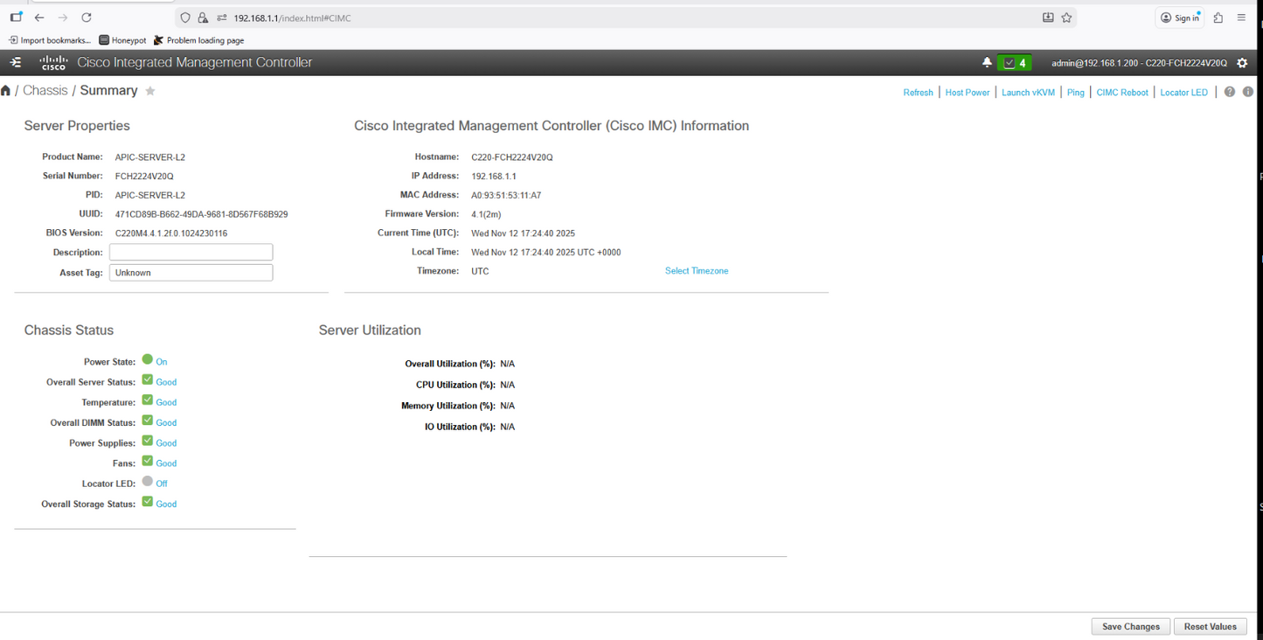Image resolution: width=1263 pixels, height=640 pixels.
Task: Click the Power State green indicator
Action: 148,359
